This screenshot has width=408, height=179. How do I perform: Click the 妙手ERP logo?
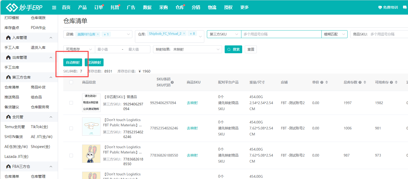click(x=24, y=8)
